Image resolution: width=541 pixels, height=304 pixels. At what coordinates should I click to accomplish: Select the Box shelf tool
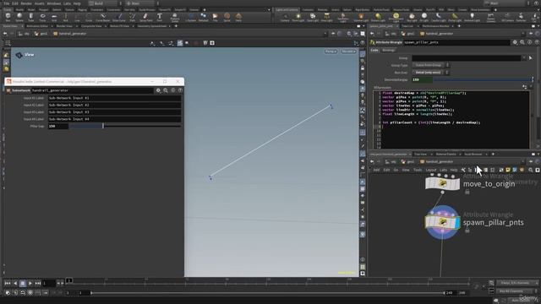point(8,17)
